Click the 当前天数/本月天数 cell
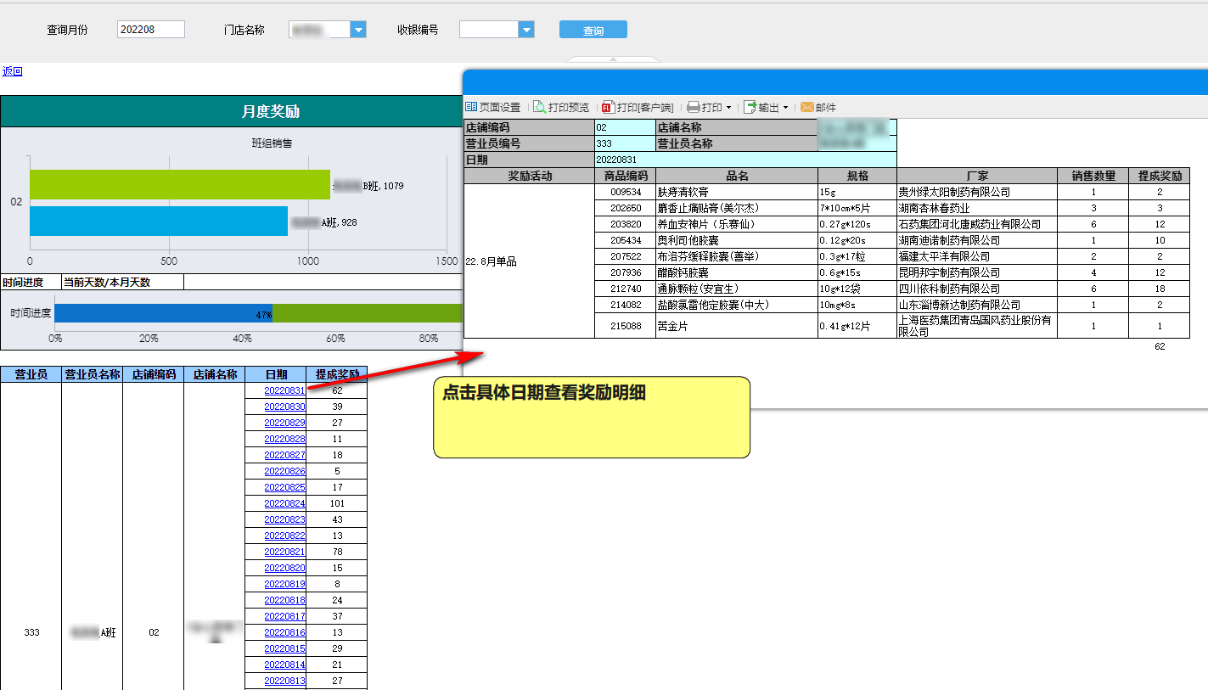 [123, 282]
